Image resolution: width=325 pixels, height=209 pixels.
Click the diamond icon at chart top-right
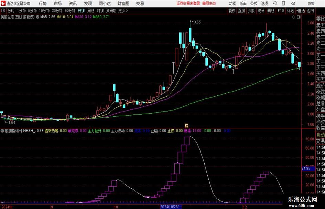coord(293,17)
